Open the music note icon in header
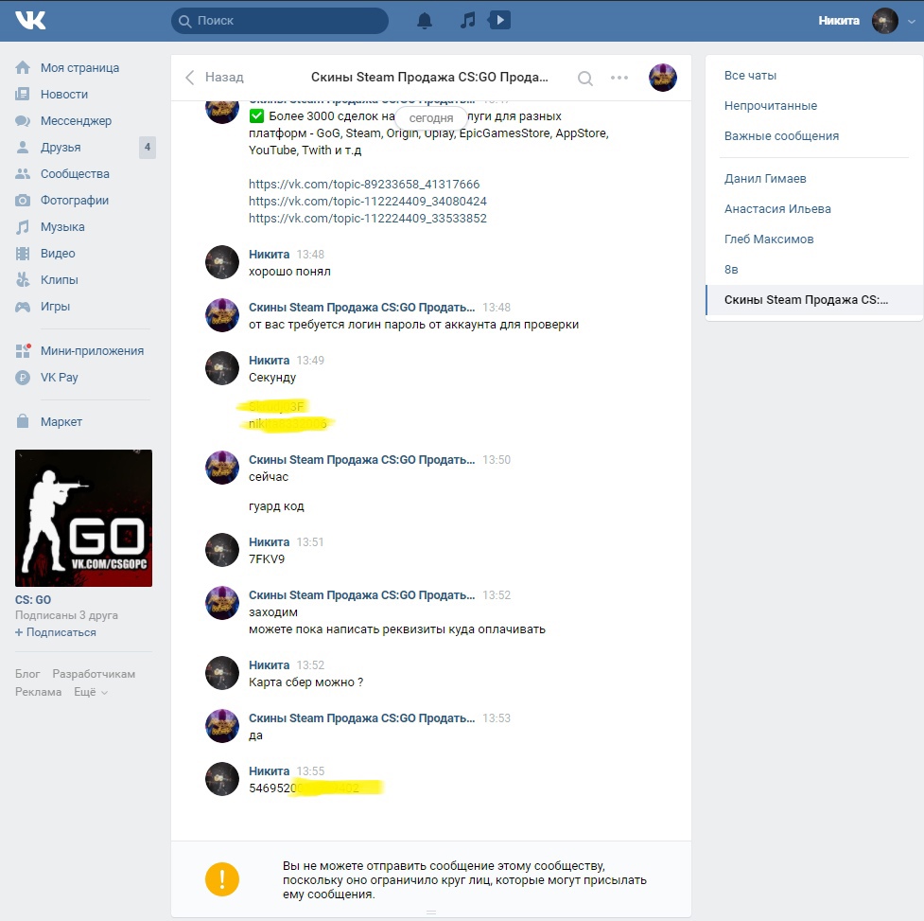The width and height of the screenshot is (924, 921). click(x=467, y=21)
